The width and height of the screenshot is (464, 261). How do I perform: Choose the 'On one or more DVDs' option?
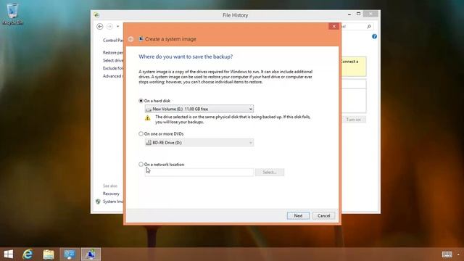tap(141, 133)
